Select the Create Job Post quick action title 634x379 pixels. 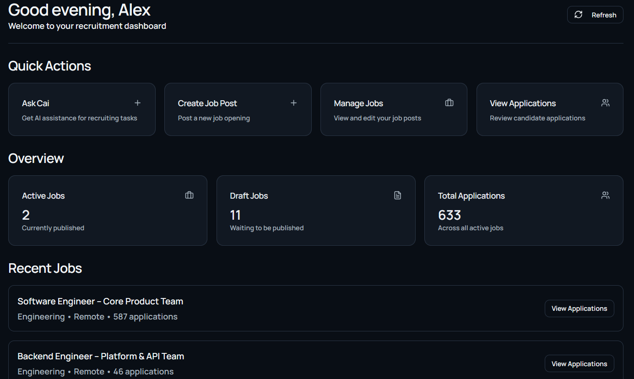(207, 103)
